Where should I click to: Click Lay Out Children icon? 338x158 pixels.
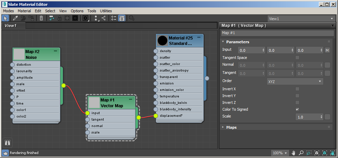(104, 18)
